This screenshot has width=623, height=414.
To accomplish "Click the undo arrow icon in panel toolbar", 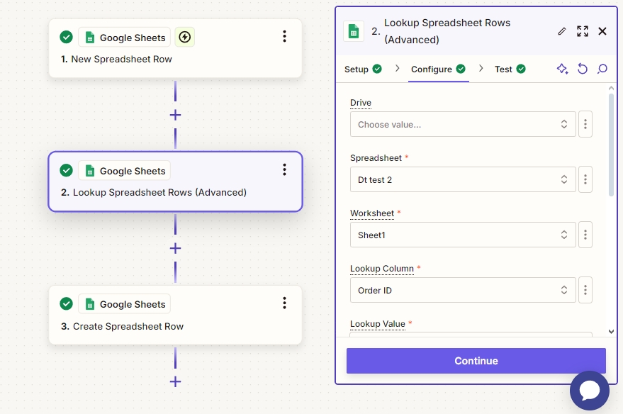I will coord(583,69).
